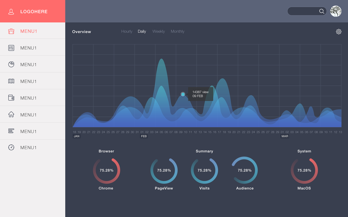348x217 pixels.
Task: Click the sliders equalizer icon in the sidebar
Action: pos(11,48)
